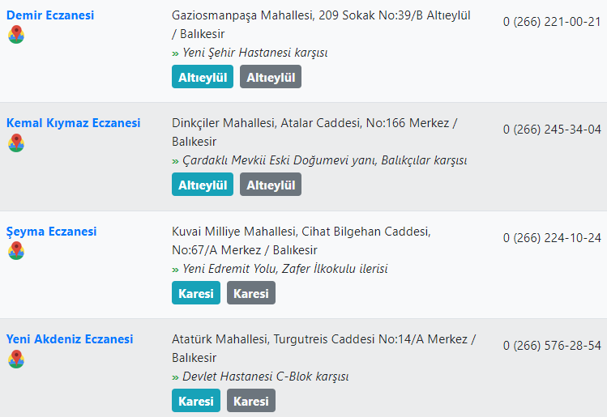Select teal Altıeylül badge under Kemal Kıymaz

coord(203,185)
